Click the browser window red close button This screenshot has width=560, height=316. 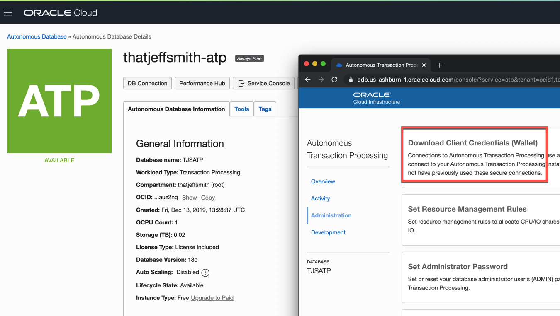click(x=307, y=64)
